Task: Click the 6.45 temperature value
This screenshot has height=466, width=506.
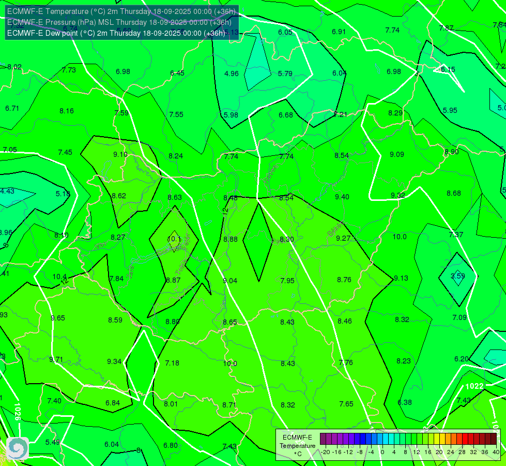Action: pyautogui.click(x=177, y=73)
